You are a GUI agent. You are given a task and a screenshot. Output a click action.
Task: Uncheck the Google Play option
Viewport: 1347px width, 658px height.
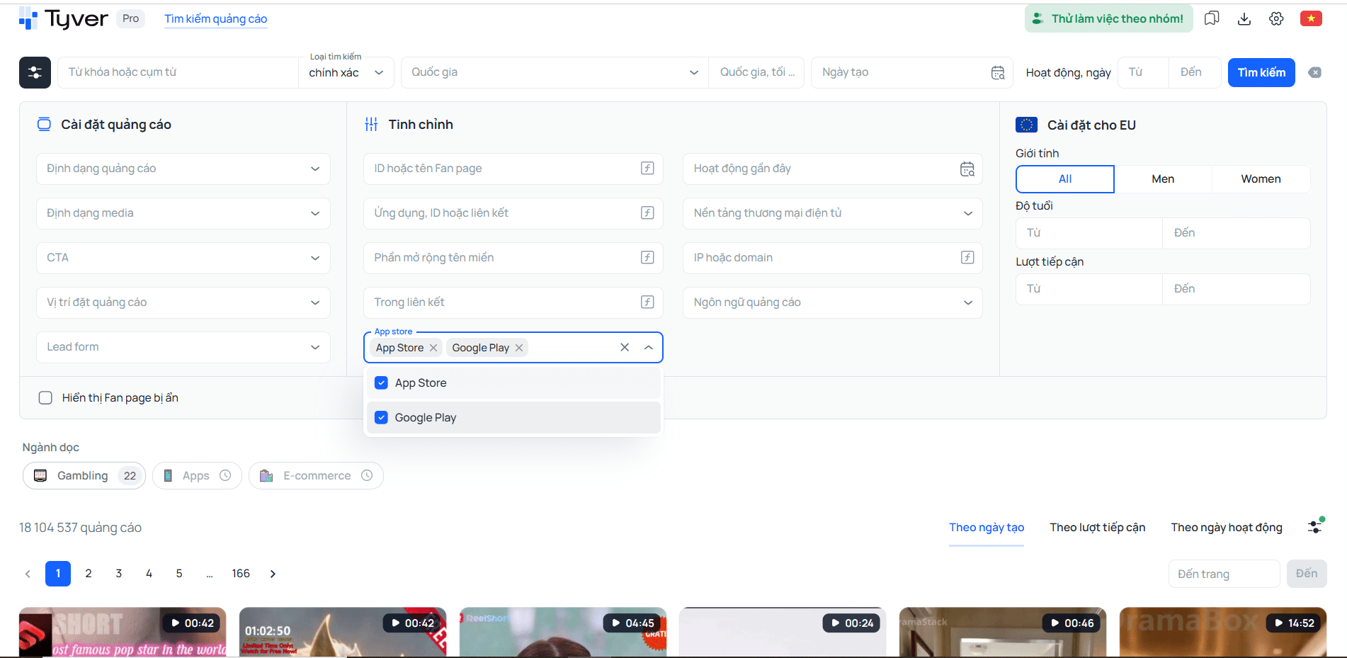pos(381,418)
